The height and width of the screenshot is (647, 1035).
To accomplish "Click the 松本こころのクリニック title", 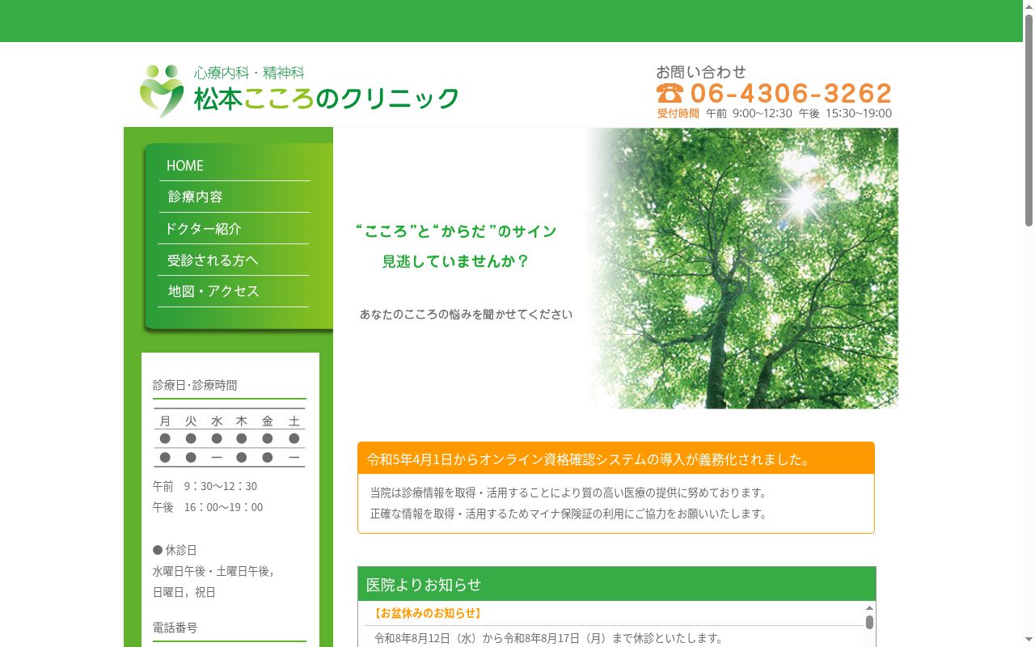I will point(326,99).
